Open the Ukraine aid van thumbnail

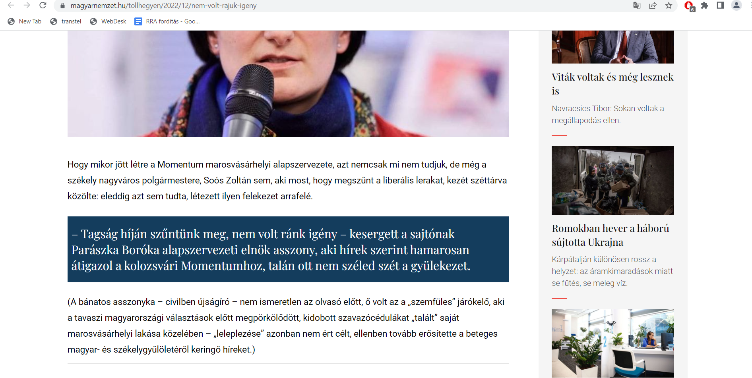tap(613, 180)
